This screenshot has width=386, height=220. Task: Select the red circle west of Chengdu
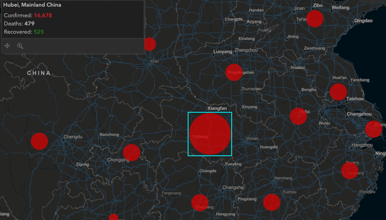[39, 141]
